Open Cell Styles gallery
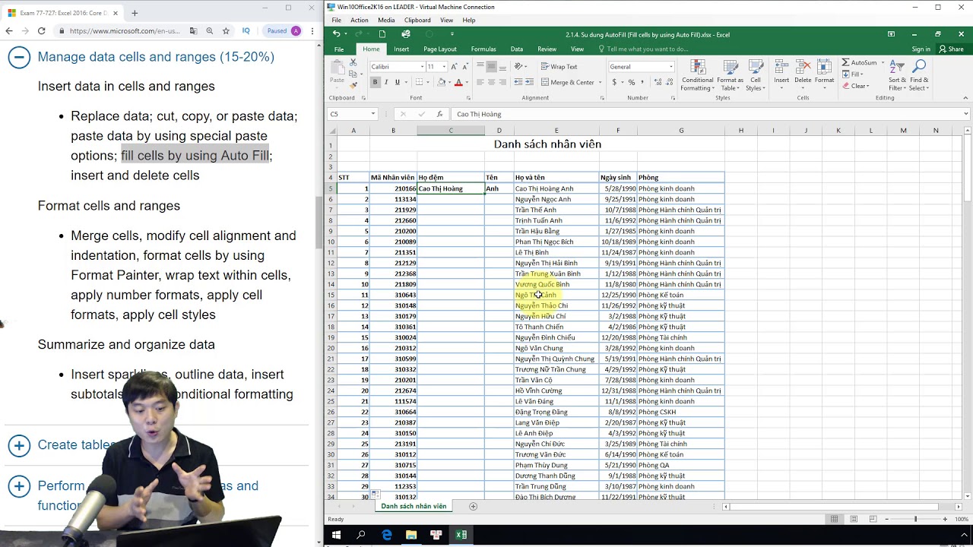The height and width of the screenshot is (547, 973). (x=755, y=76)
